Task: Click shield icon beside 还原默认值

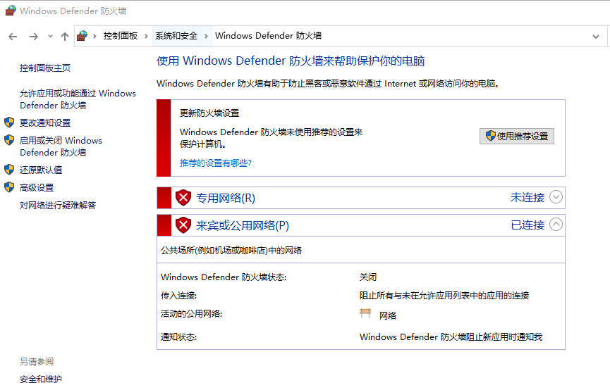Action: 9,170
